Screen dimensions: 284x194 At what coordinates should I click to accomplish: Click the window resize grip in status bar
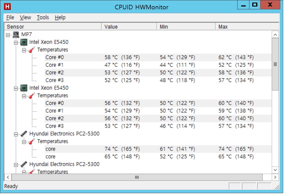277,187
